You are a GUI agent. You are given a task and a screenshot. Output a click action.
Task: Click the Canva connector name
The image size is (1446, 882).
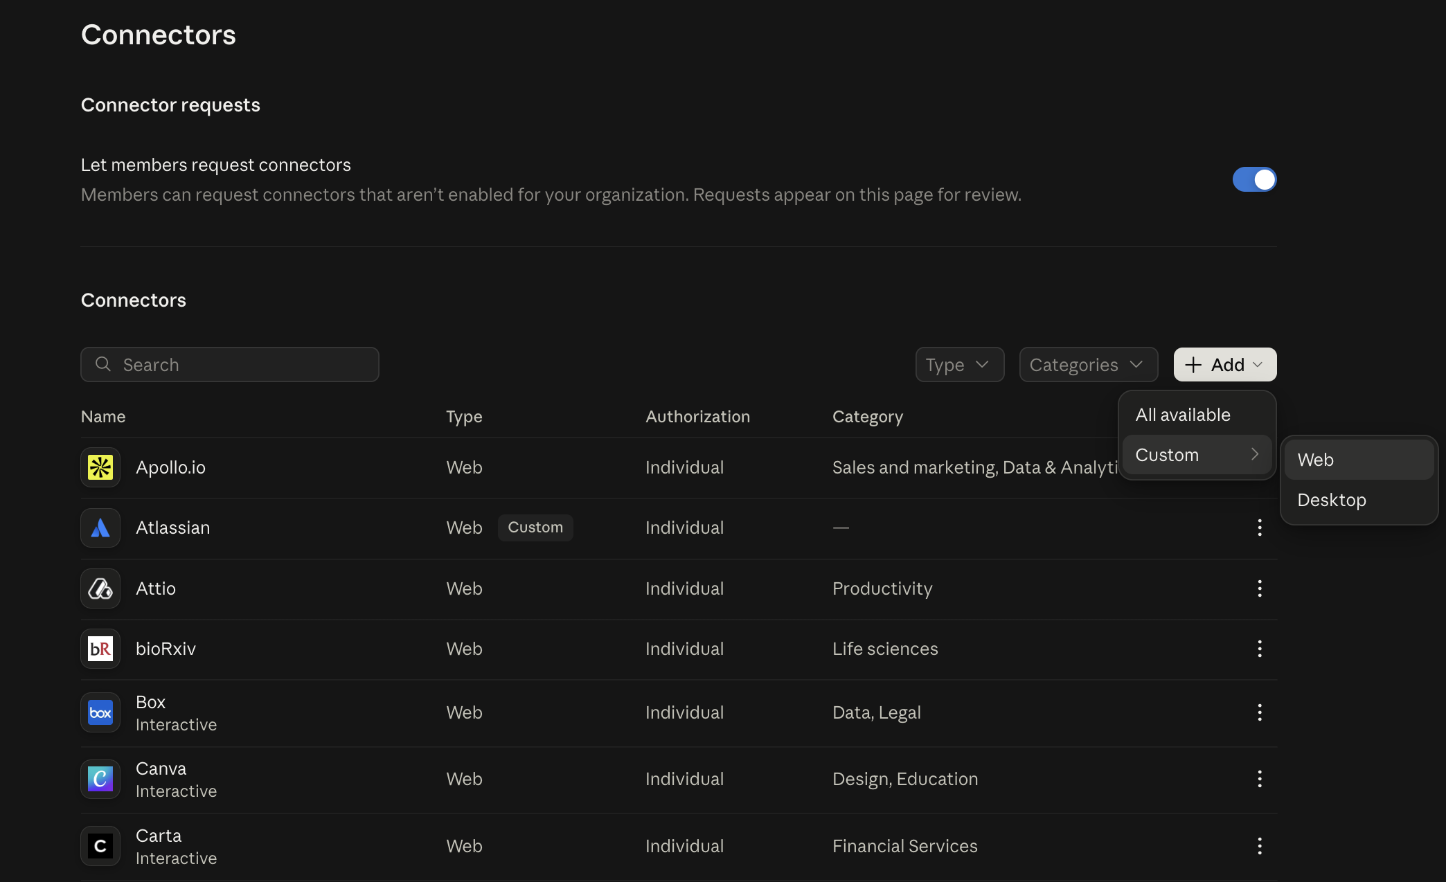(161, 768)
